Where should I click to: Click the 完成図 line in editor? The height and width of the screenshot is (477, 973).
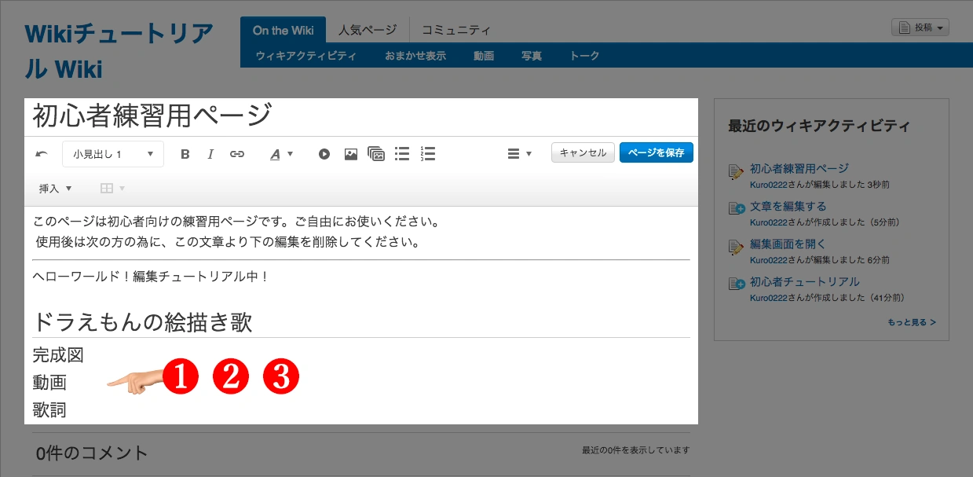pyautogui.click(x=58, y=355)
